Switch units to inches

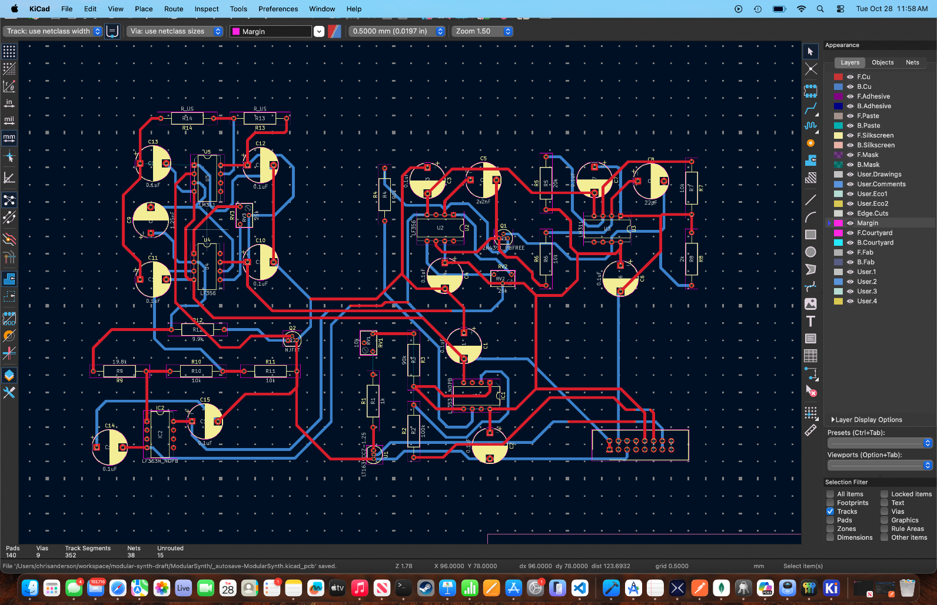click(9, 103)
